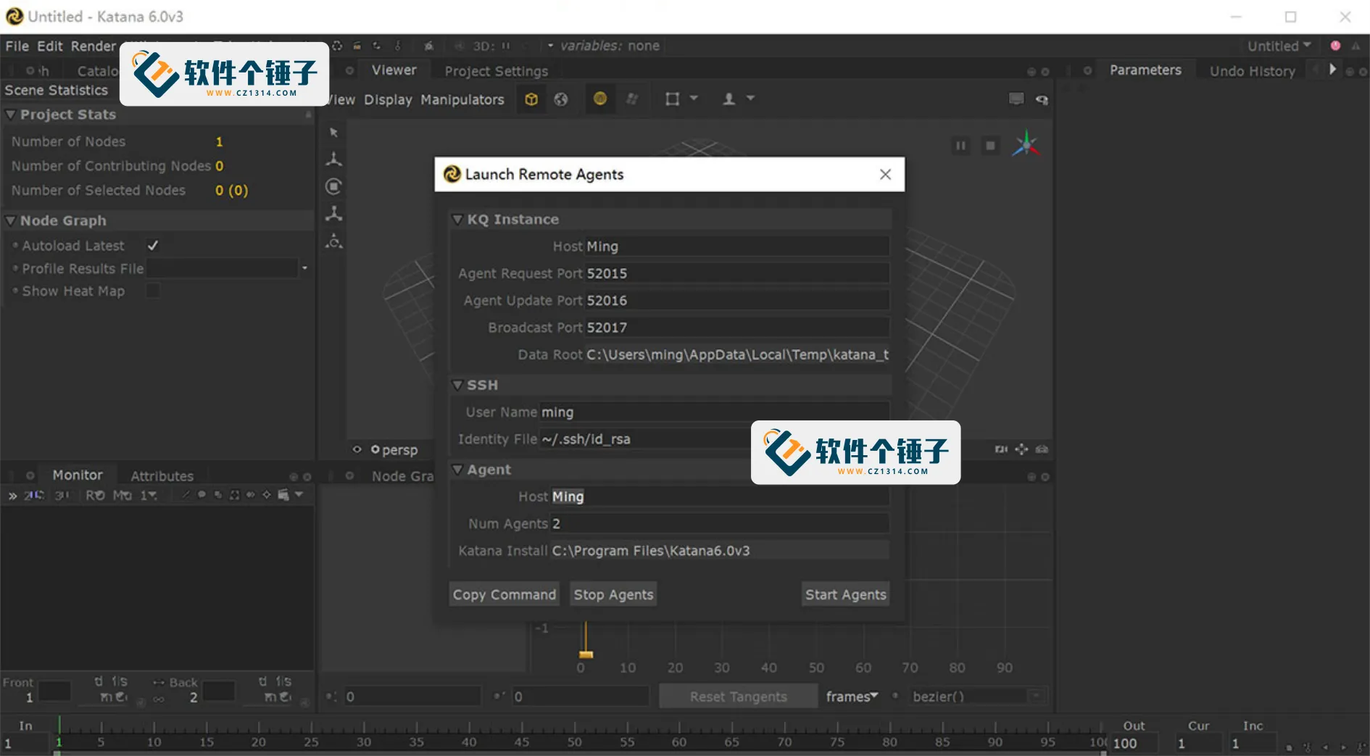
Task: Click the Broadcast Port field
Action: (737, 328)
